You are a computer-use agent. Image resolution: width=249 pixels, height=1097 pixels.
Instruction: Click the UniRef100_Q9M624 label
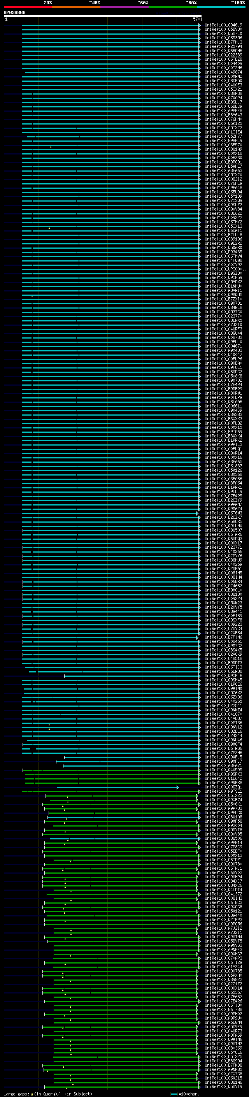pyautogui.click(x=223, y=509)
